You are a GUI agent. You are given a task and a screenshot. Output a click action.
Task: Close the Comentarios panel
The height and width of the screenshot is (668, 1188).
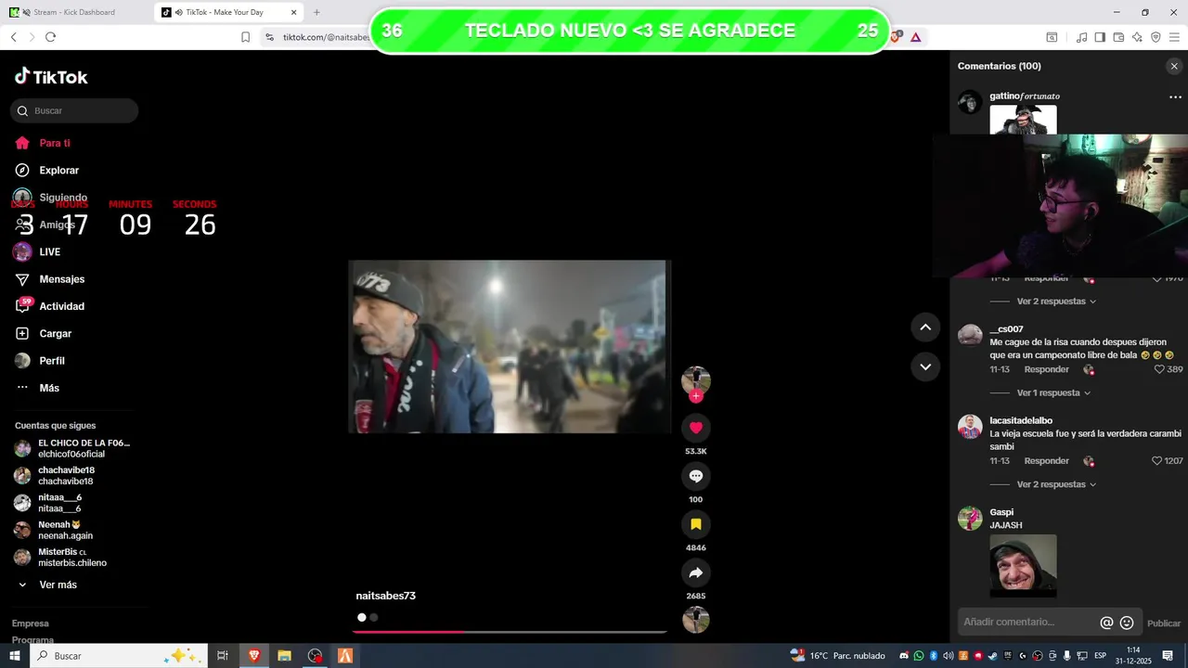coord(1174,66)
